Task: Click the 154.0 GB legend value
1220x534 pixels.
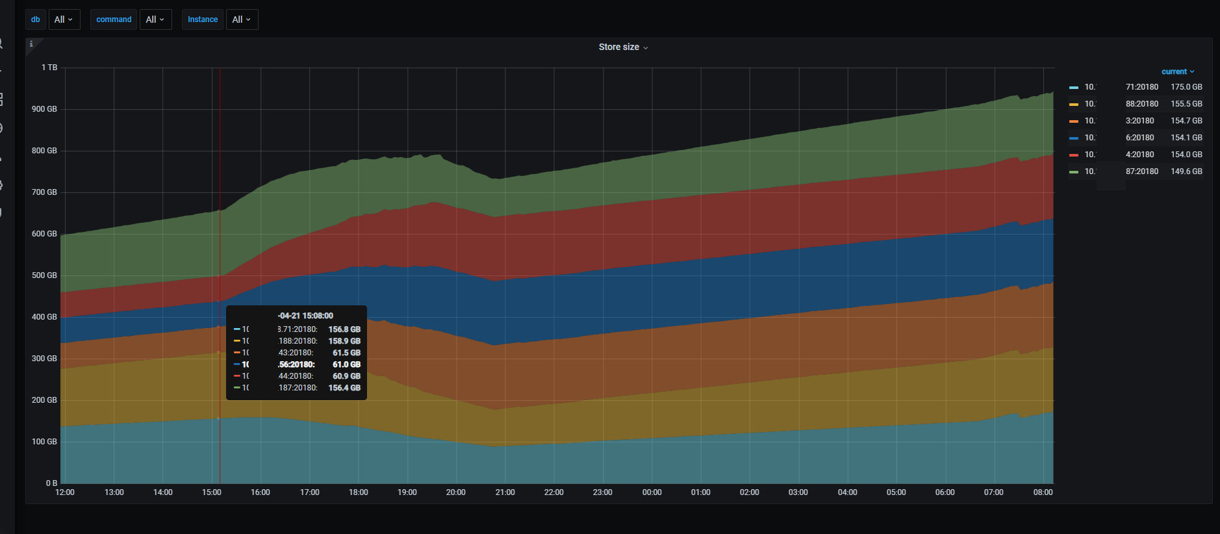Action: (1186, 155)
